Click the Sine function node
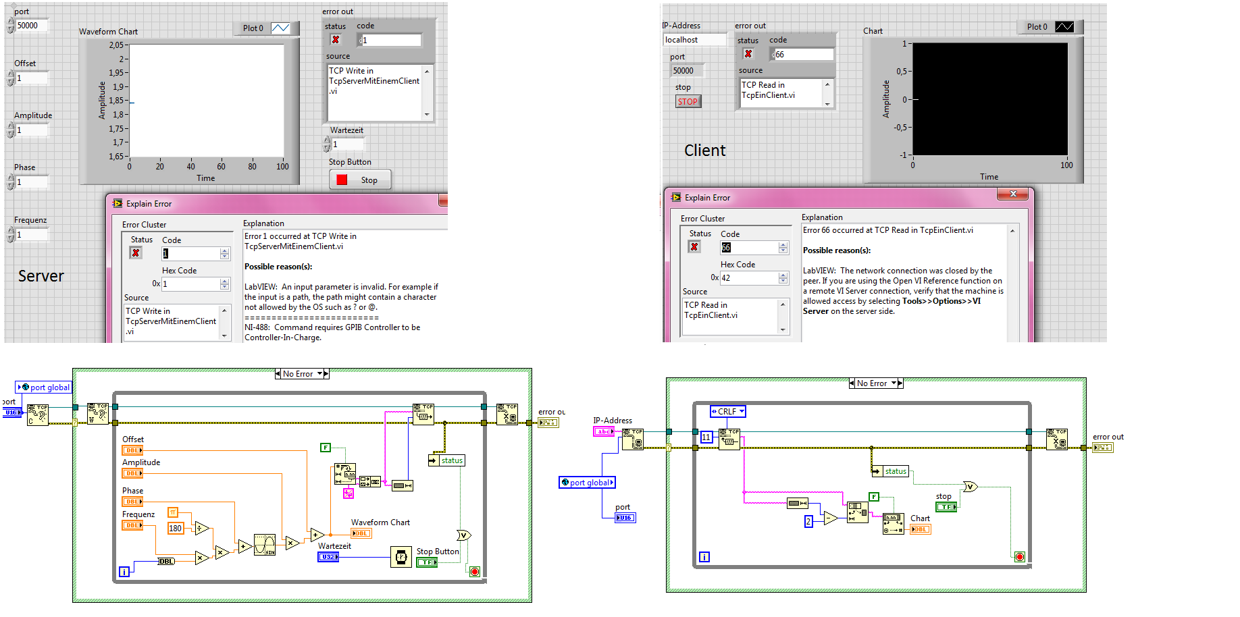This screenshot has width=1240, height=617. [x=265, y=545]
